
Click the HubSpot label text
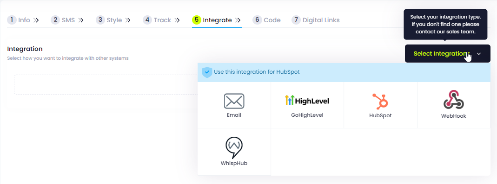coord(380,116)
